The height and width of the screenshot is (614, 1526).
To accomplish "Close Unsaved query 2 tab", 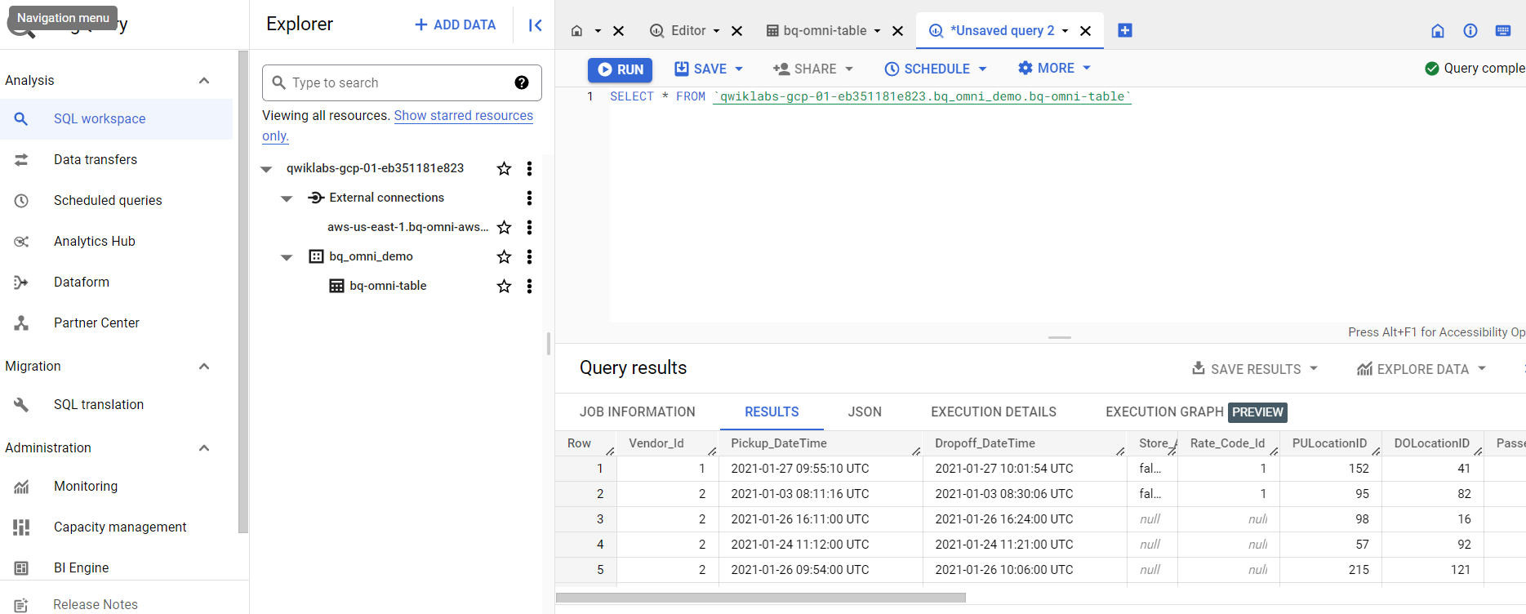I will 1085,31.
